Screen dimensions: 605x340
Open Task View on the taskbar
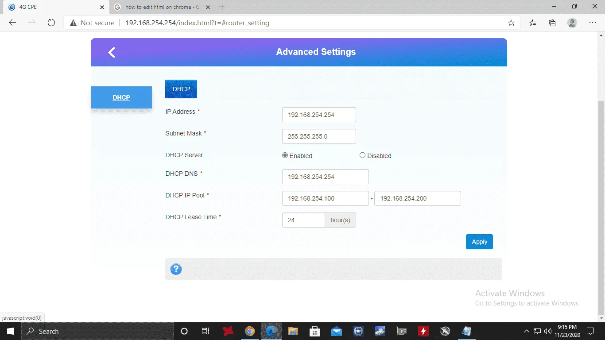tap(206, 331)
